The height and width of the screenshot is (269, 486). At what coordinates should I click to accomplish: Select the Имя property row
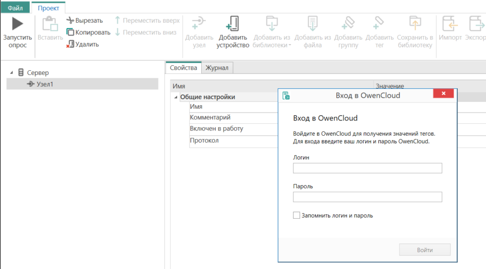(234, 107)
